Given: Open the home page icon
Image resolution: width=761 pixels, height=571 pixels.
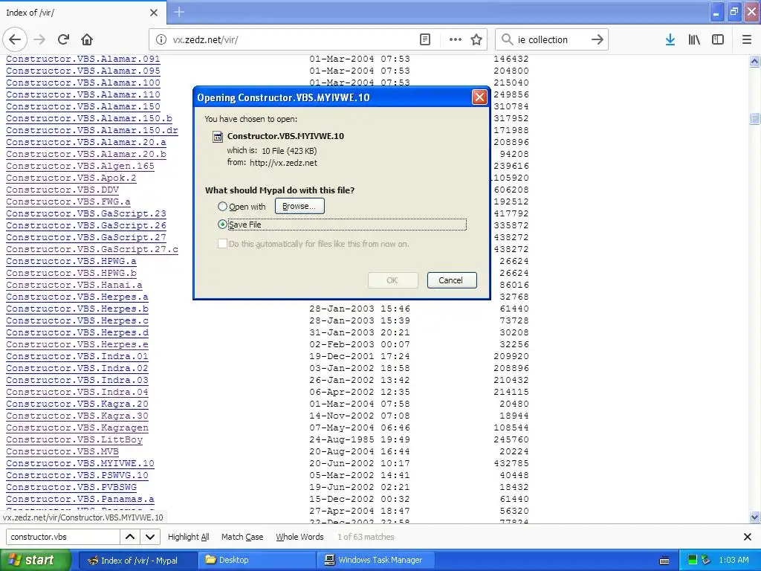Looking at the screenshot, I should 87,39.
